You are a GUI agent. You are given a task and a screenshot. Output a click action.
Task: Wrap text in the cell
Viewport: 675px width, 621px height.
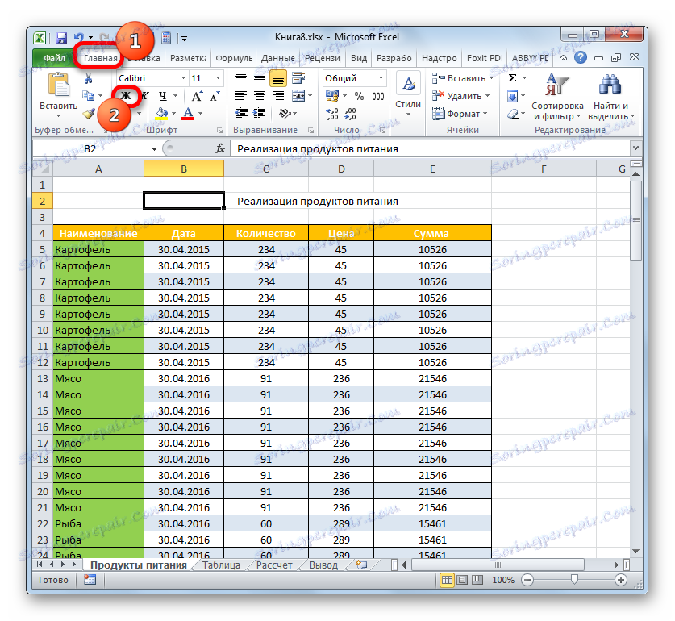point(298,78)
